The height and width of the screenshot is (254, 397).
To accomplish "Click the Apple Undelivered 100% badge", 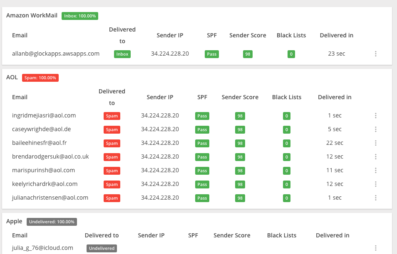I will point(52,222).
